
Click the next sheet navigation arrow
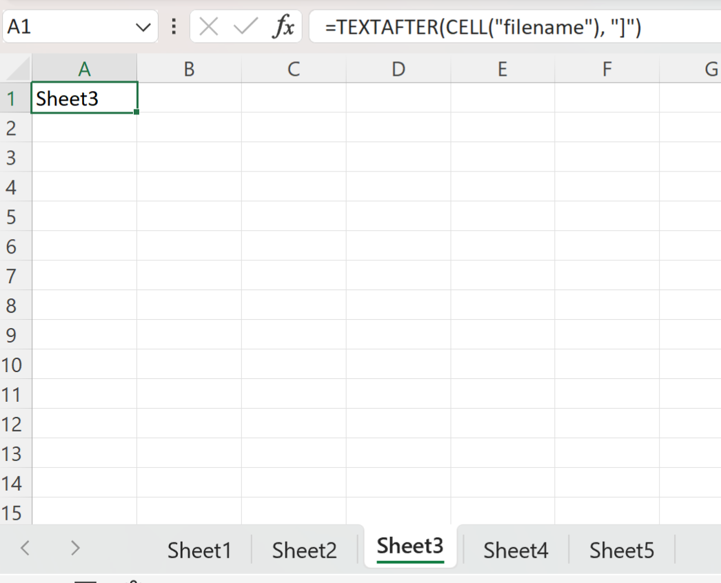(x=74, y=548)
